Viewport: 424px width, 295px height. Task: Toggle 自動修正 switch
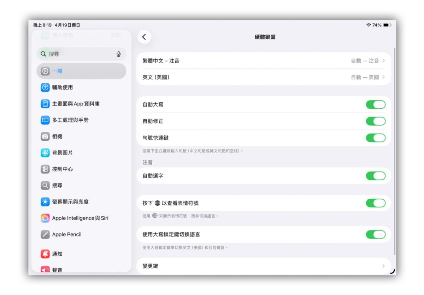[376, 121]
